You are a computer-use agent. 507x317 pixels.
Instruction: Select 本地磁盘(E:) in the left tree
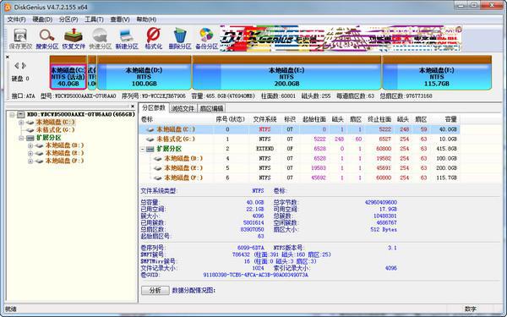pos(64,153)
